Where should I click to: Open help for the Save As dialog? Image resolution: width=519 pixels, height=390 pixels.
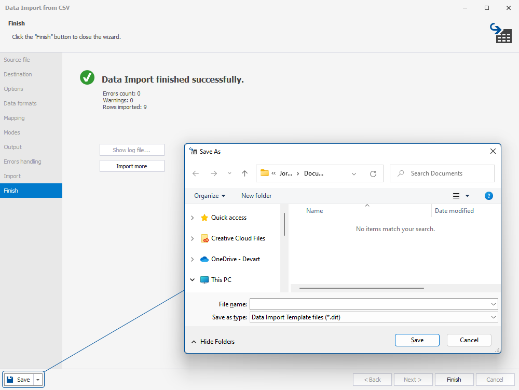pyautogui.click(x=488, y=196)
